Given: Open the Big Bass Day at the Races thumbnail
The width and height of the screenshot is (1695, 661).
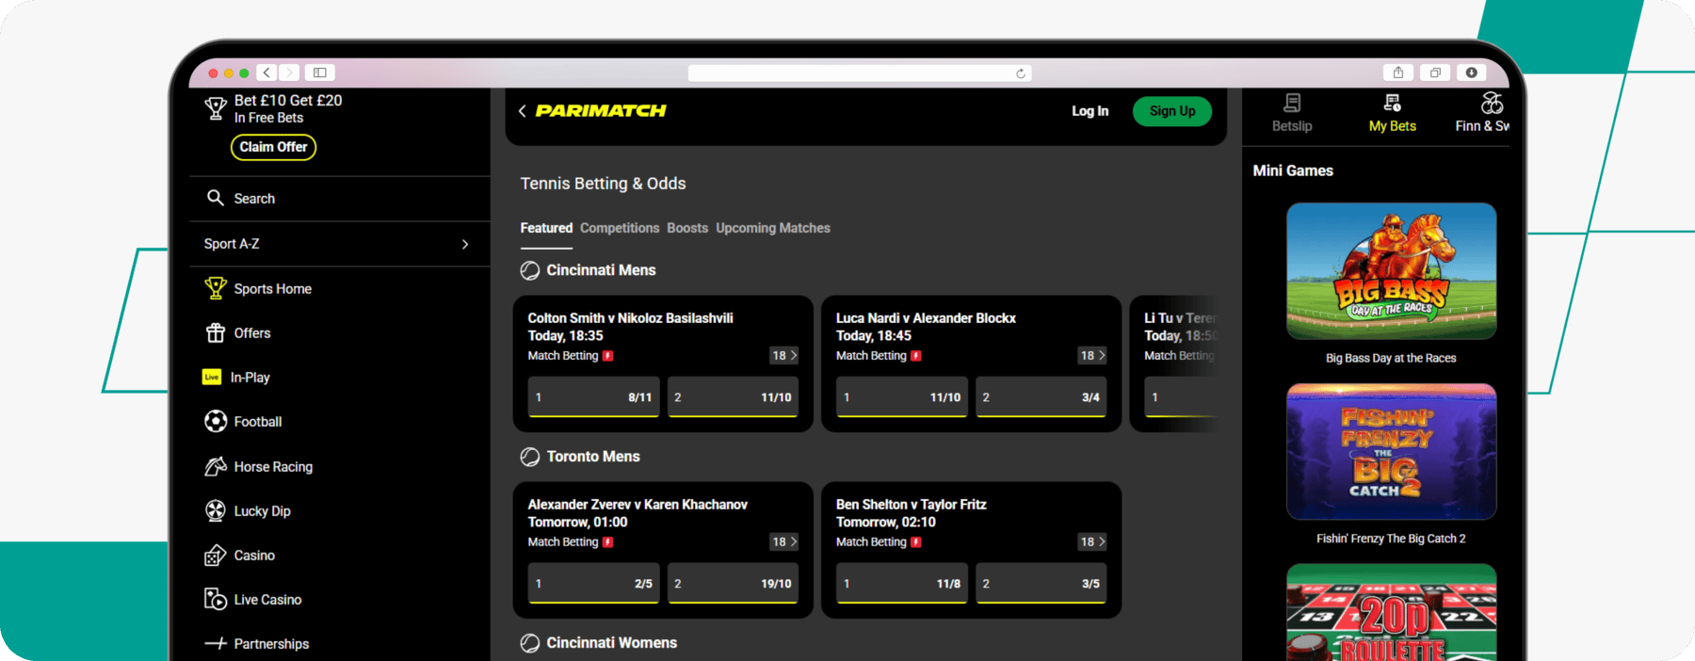Looking at the screenshot, I should [1391, 271].
